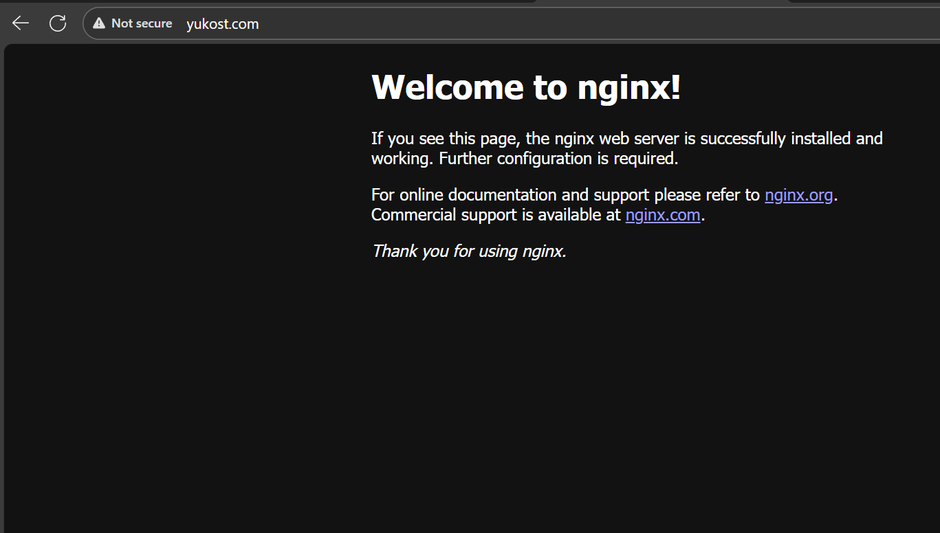Open site info via 'Not secure' label
The image size is (940, 533).
142,23
